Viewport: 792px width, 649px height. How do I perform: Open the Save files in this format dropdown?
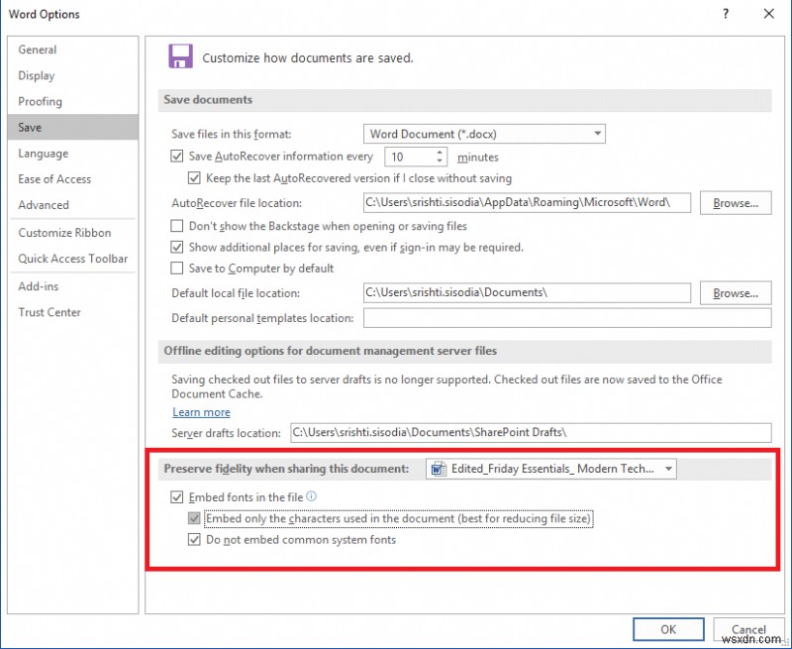point(598,133)
